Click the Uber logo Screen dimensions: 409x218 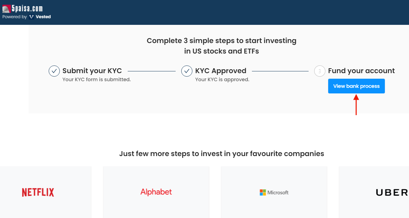391,192
